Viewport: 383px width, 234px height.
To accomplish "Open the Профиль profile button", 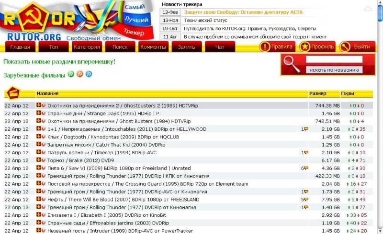I will click(x=317, y=46).
